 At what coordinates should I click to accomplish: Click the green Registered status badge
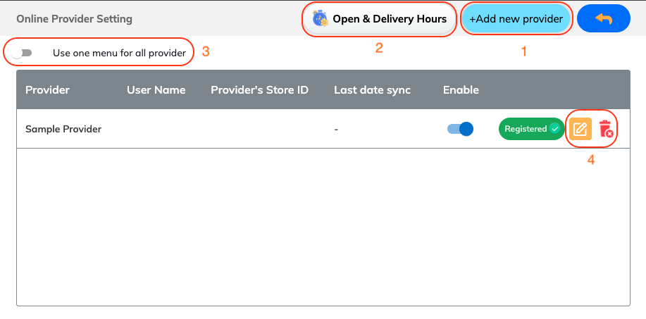(531, 129)
